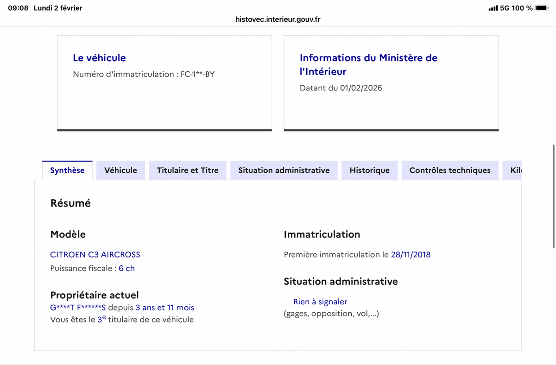This screenshot has height=365, width=556.
Task: Switch to the Véhicule tab
Action: [x=120, y=170]
